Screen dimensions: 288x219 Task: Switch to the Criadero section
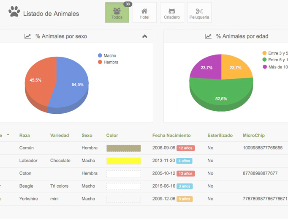pyautogui.click(x=172, y=13)
